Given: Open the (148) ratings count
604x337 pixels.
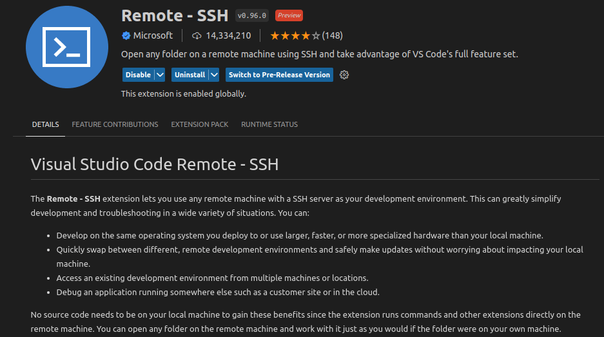Looking at the screenshot, I should [333, 36].
